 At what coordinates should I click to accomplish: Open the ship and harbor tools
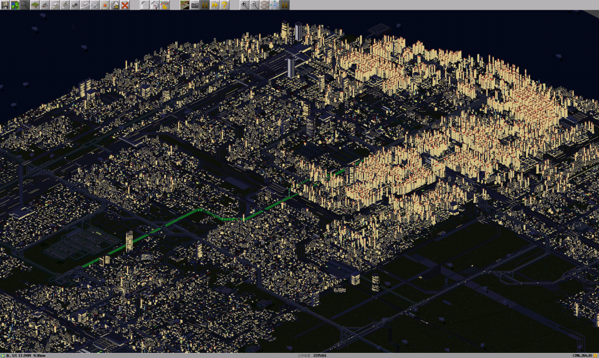tap(85, 5)
